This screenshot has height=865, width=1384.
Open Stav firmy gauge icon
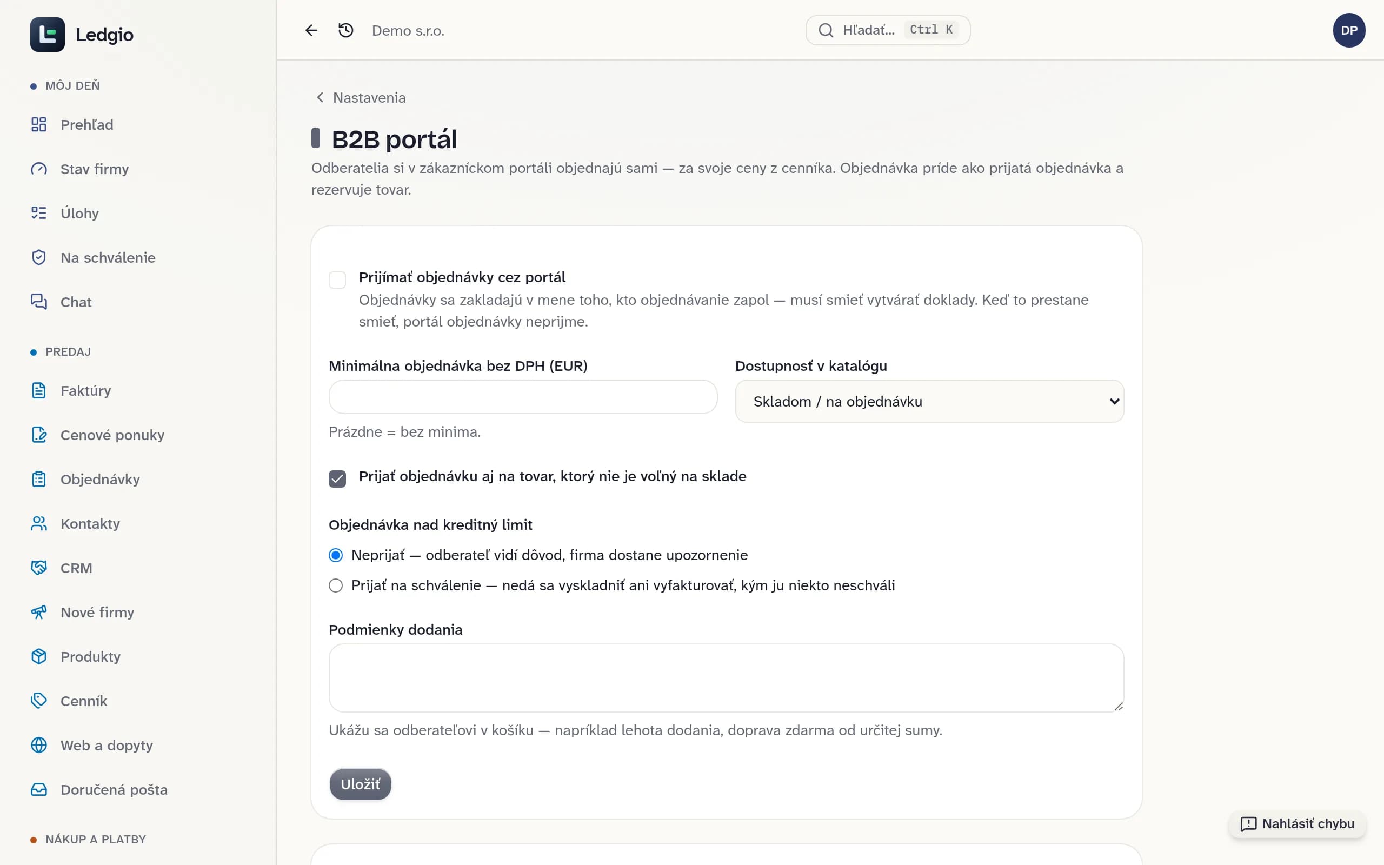tap(39, 169)
